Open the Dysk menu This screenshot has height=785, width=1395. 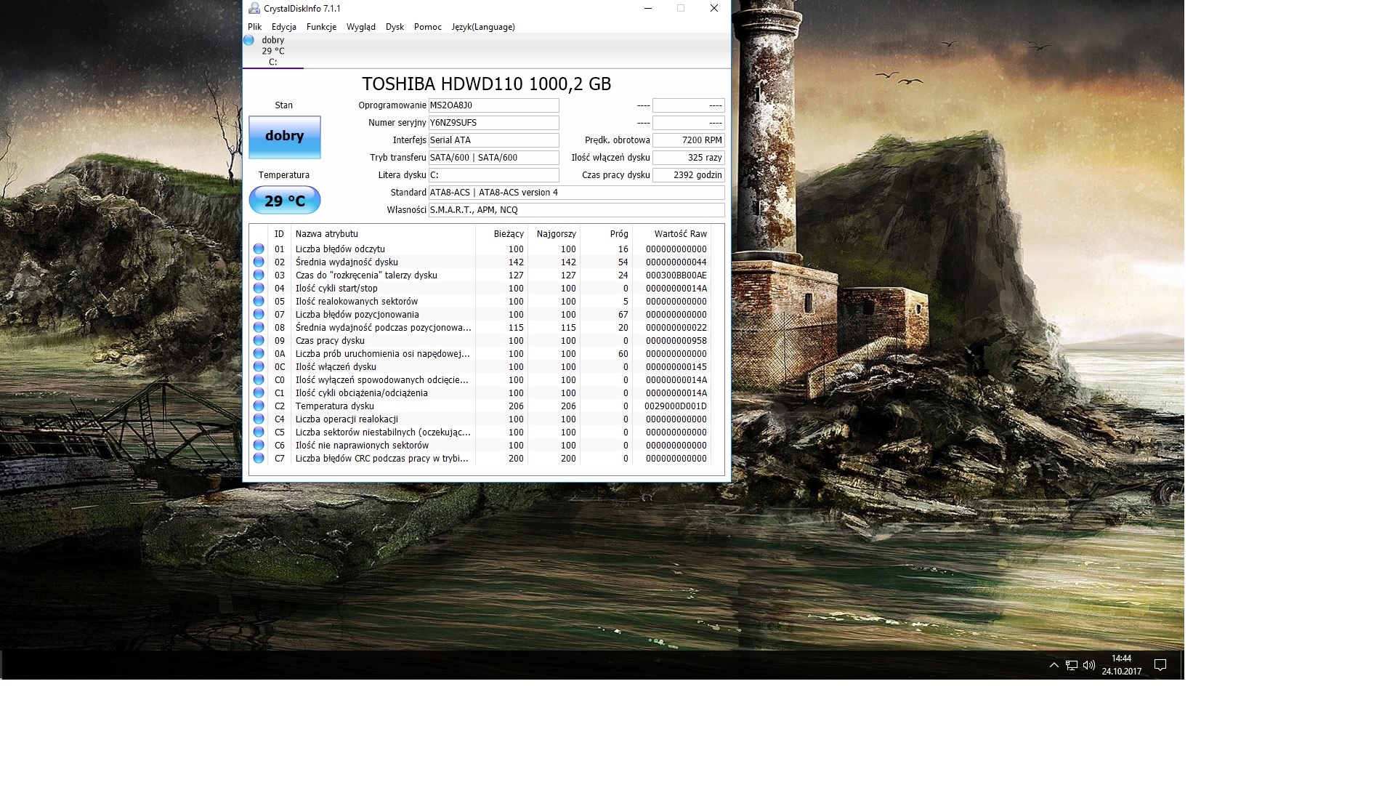(x=395, y=27)
